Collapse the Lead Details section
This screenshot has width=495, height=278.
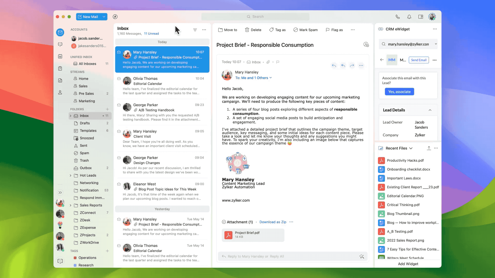pos(430,110)
